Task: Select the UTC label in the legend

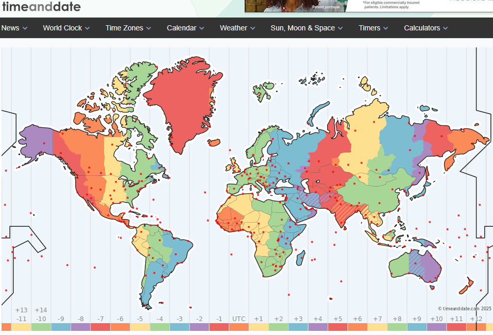Action: (239, 319)
